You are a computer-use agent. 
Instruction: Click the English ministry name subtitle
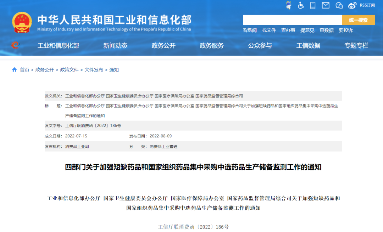[x=114, y=29]
